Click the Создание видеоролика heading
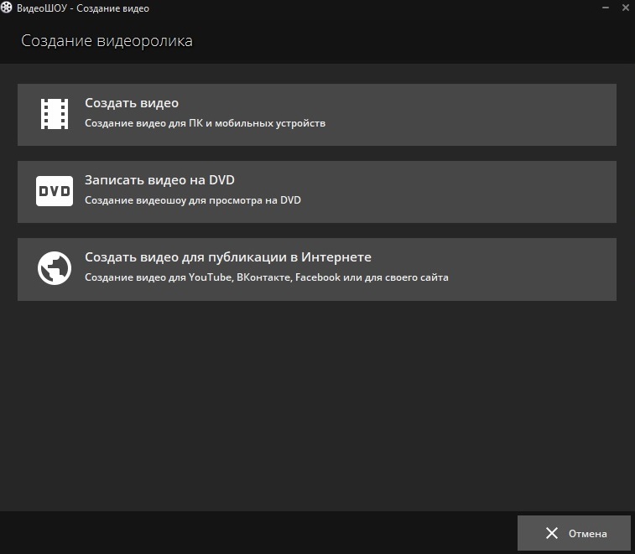 pyautogui.click(x=107, y=41)
